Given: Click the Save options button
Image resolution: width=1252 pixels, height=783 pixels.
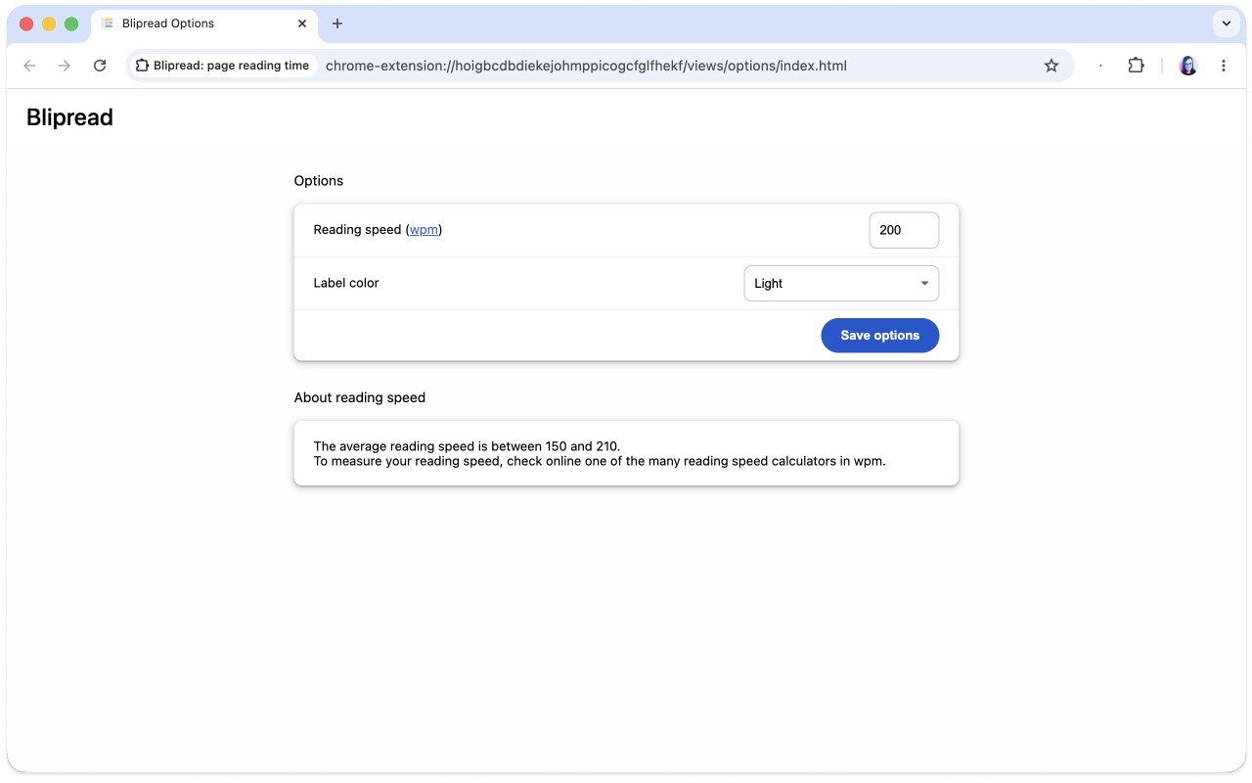Looking at the screenshot, I should (x=880, y=336).
